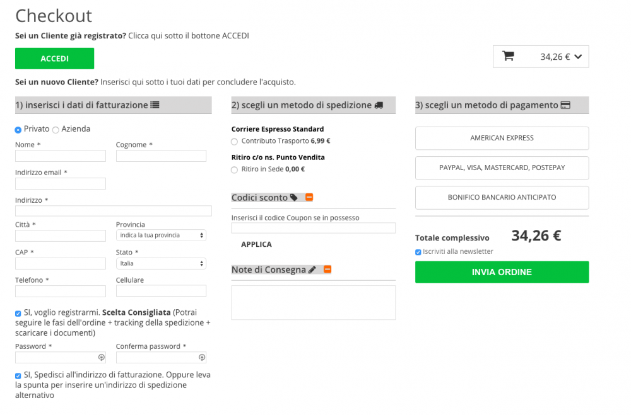Viewport: 631px width, 415px height.
Task: Click the shipping truck icon
Action: click(x=379, y=105)
